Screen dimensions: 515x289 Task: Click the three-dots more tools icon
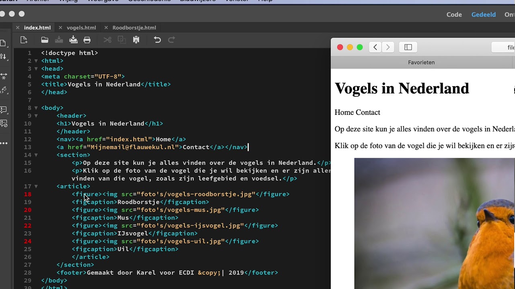(3, 143)
